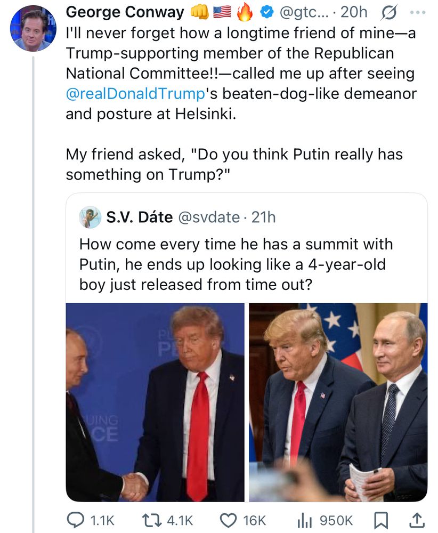Open the left handshake photo
The height and width of the screenshot is (533, 438).
coord(155,402)
